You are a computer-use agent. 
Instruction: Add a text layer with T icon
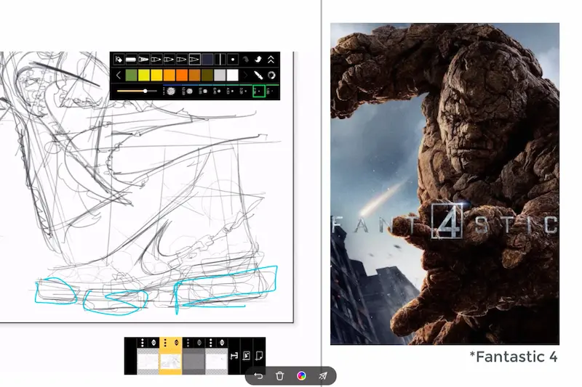tap(234, 356)
